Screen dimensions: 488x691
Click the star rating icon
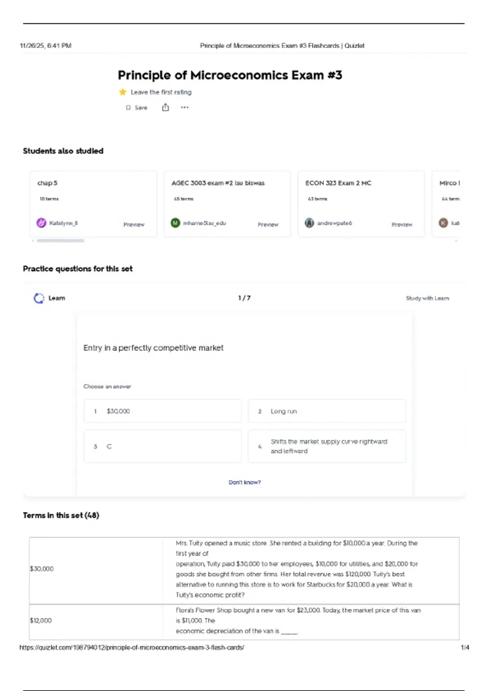pyautogui.click(x=122, y=92)
